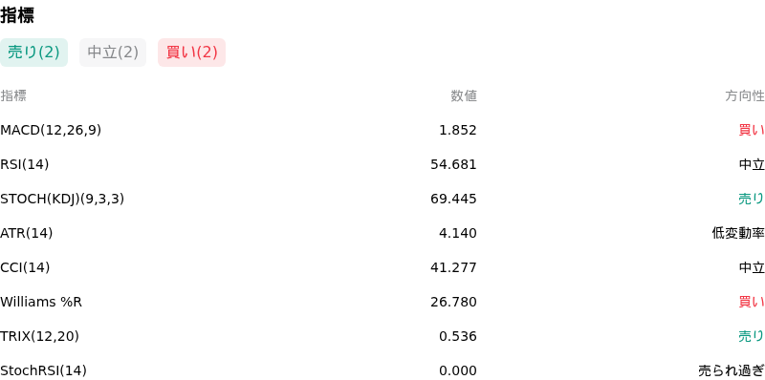Select the 買い(2) filter chip
Screen dimensions: 765x380
click(x=192, y=53)
